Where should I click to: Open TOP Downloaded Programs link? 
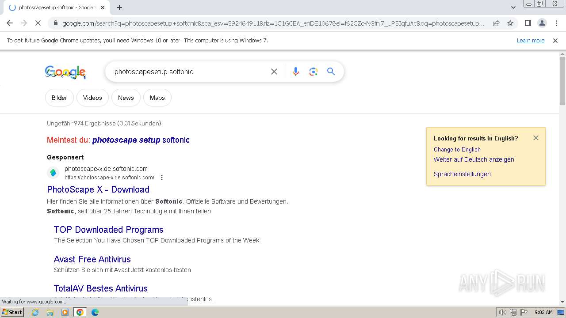[x=109, y=230]
